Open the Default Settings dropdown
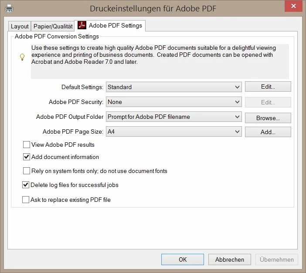Screen dimensions: 306x273 173,87
